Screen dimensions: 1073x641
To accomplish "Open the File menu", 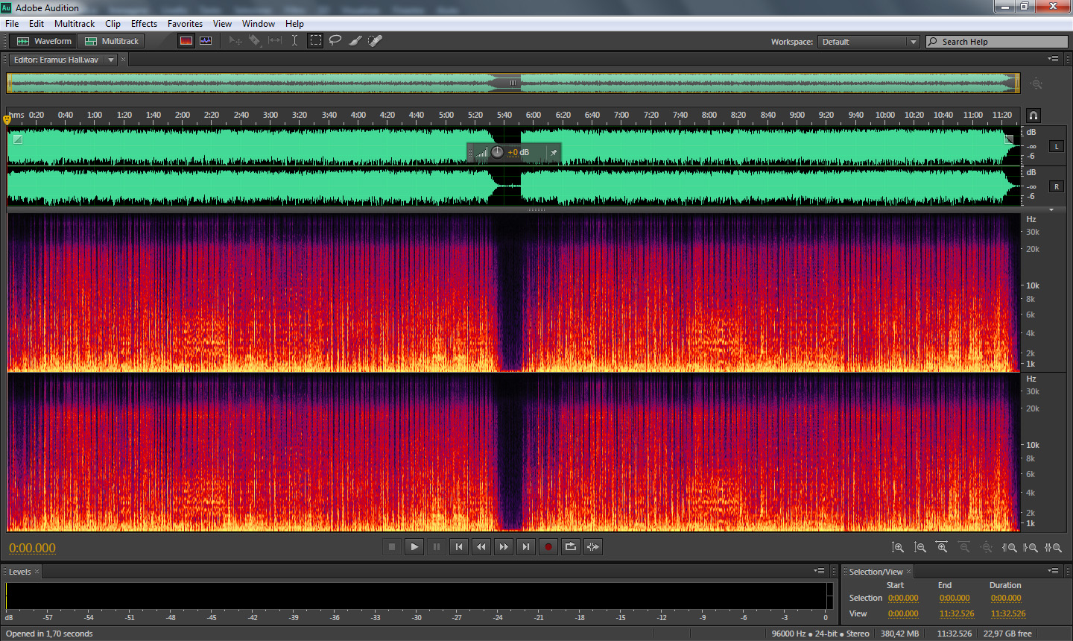I will (x=12, y=24).
